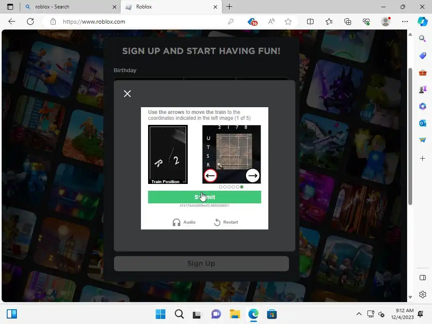Screen dimensions: 432x324
Task: Add this page to favorites
Action: [288, 22]
